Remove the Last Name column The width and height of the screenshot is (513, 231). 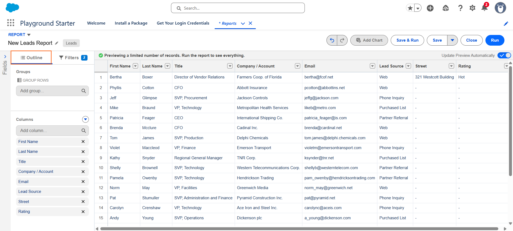pos(83,152)
